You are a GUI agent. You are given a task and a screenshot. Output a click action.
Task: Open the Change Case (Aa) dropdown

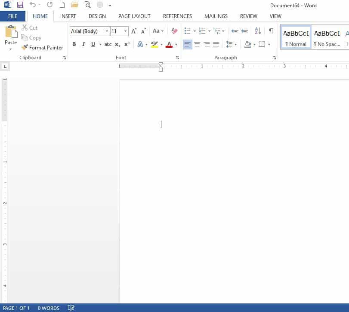click(158, 31)
